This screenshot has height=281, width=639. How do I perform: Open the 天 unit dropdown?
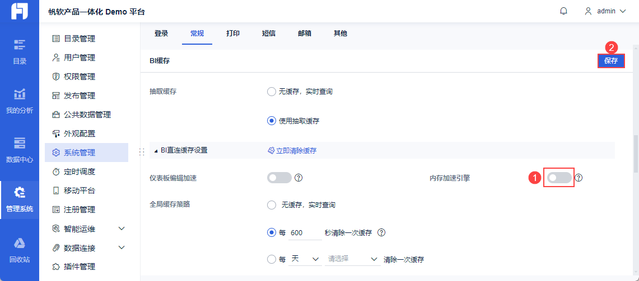[x=305, y=259]
